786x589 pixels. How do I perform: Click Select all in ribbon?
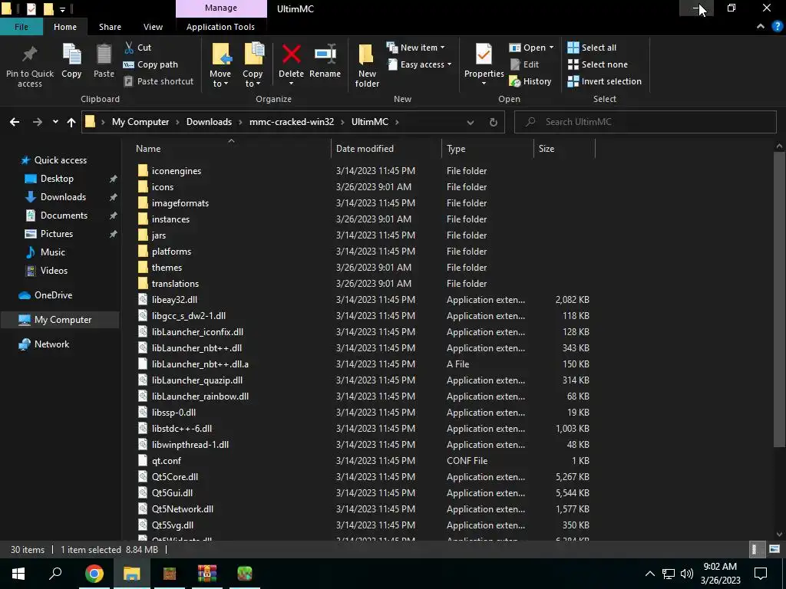click(x=592, y=48)
